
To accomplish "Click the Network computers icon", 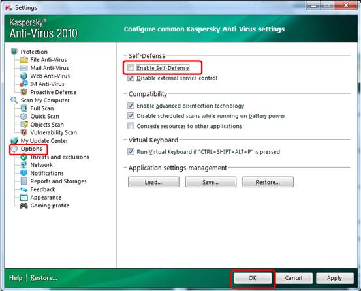I will point(24,165).
